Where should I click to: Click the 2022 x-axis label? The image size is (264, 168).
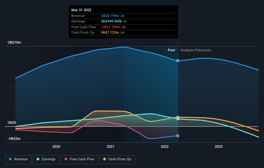(x=165, y=147)
